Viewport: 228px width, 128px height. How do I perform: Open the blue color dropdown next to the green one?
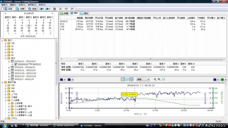(x=216, y=80)
